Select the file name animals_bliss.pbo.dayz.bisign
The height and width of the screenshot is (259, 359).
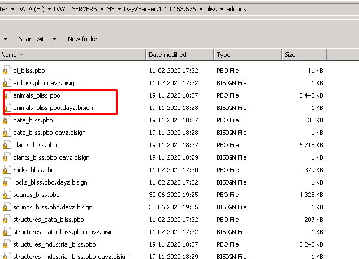53,108
